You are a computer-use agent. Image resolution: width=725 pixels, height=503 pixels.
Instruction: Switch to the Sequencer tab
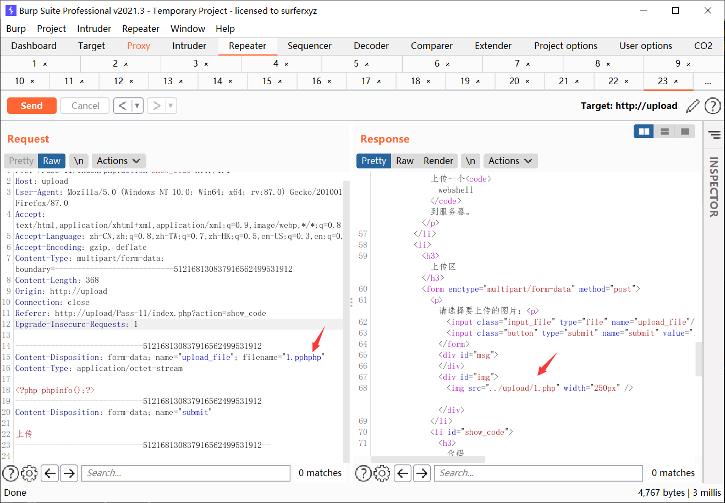[310, 46]
